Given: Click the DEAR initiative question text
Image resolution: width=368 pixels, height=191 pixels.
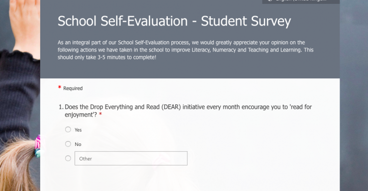Looking at the screenshot, I should pyautogui.click(x=188, y=111).
